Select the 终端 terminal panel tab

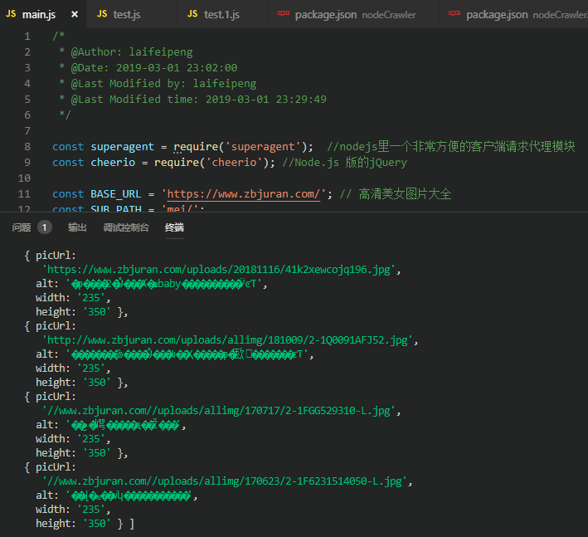174,227
